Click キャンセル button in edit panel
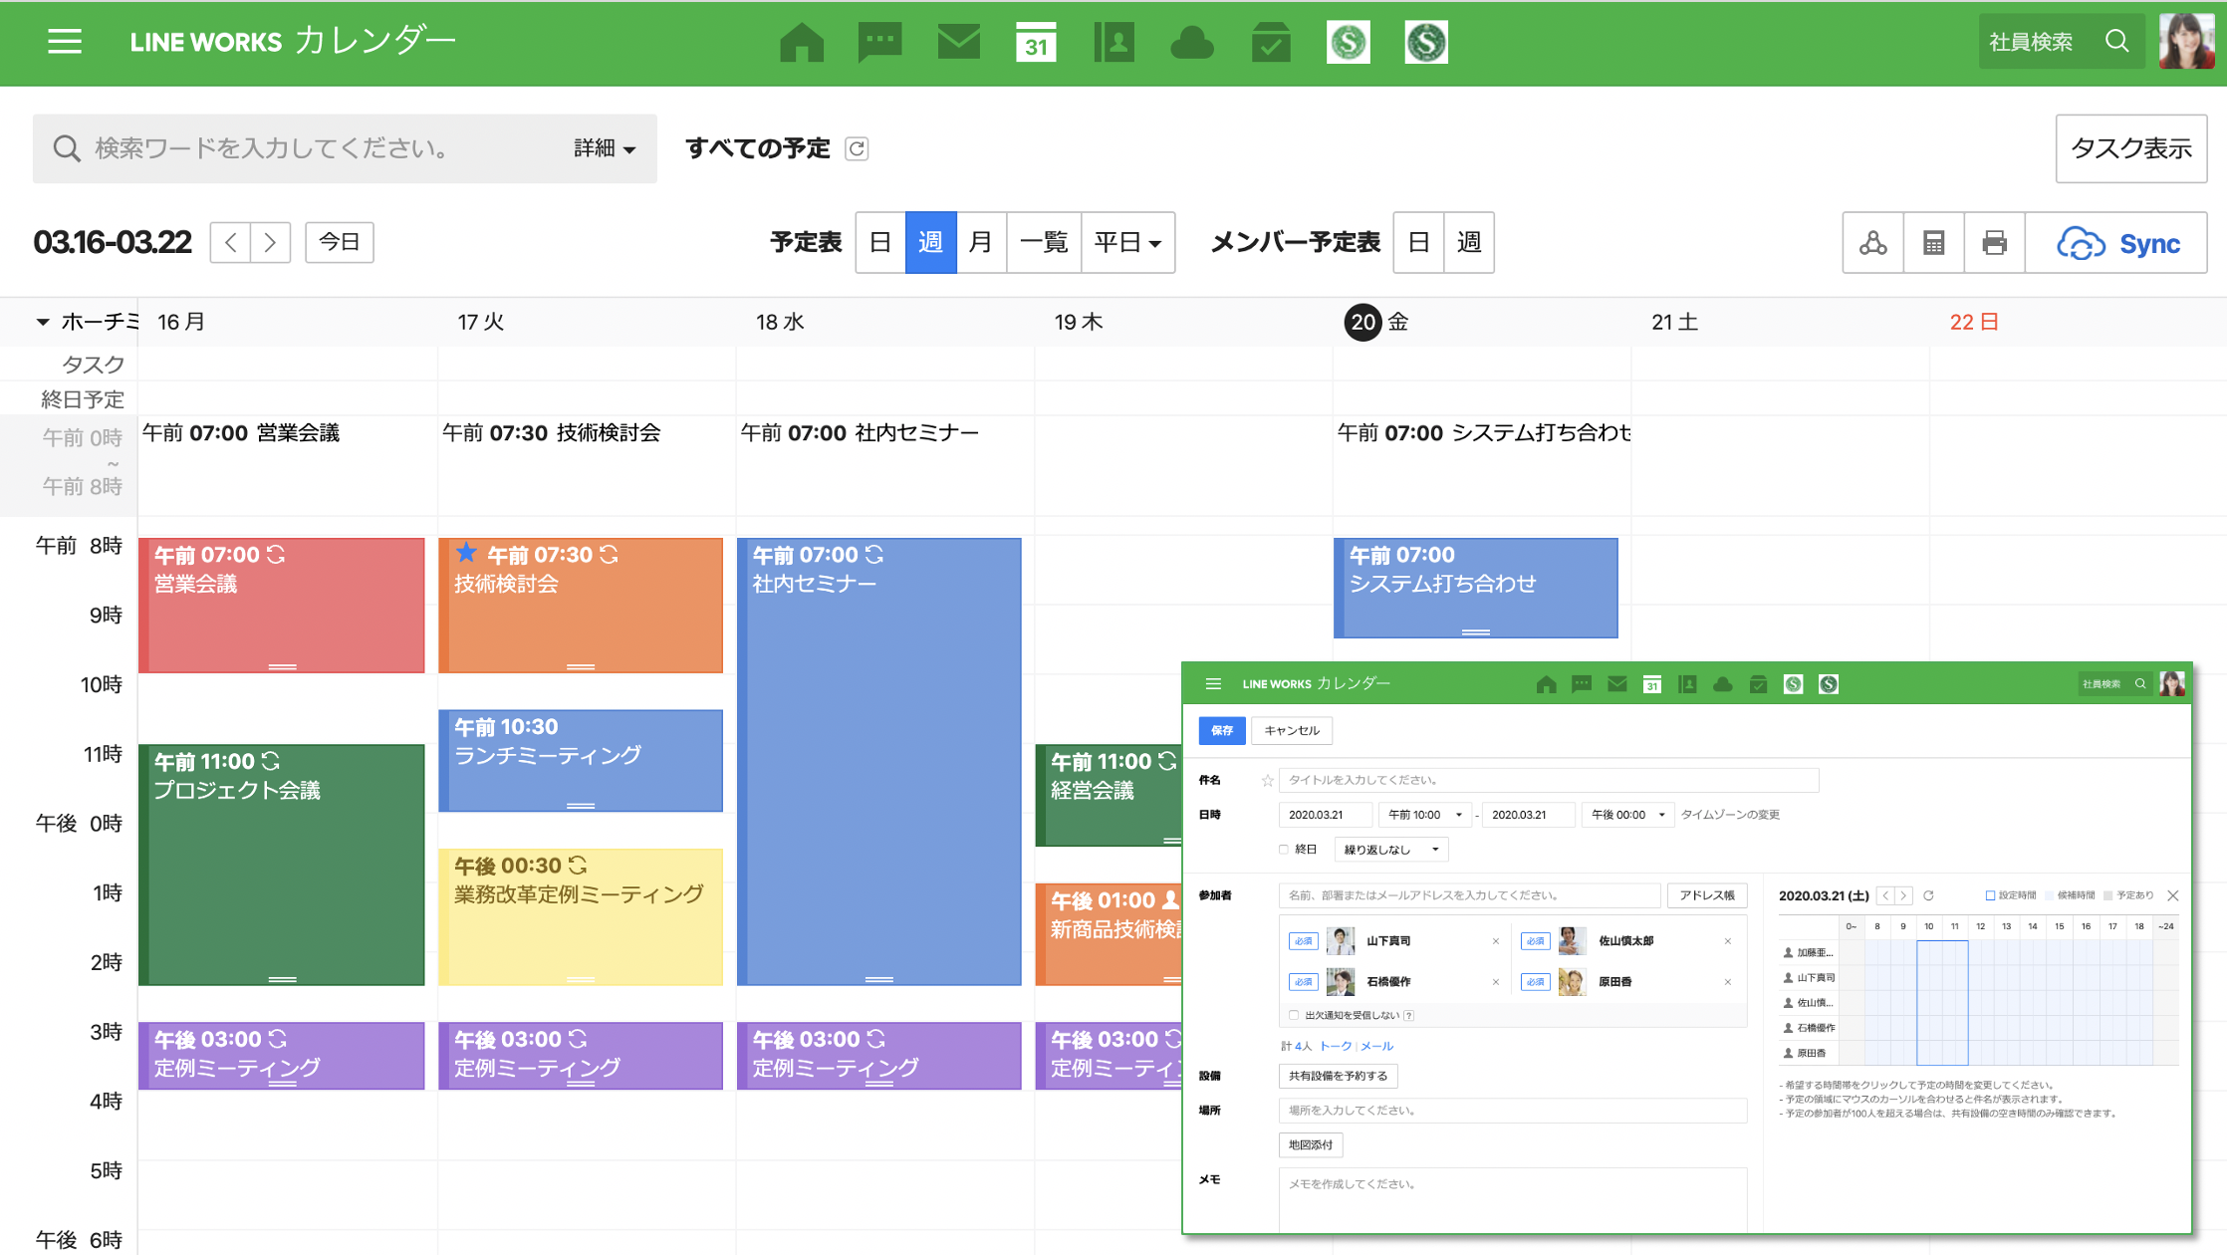 pyautogui.click(x=1292, y=730)
